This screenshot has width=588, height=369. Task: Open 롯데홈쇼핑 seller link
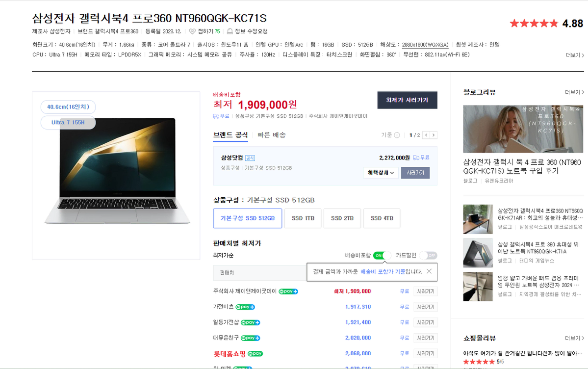[230, 354]
